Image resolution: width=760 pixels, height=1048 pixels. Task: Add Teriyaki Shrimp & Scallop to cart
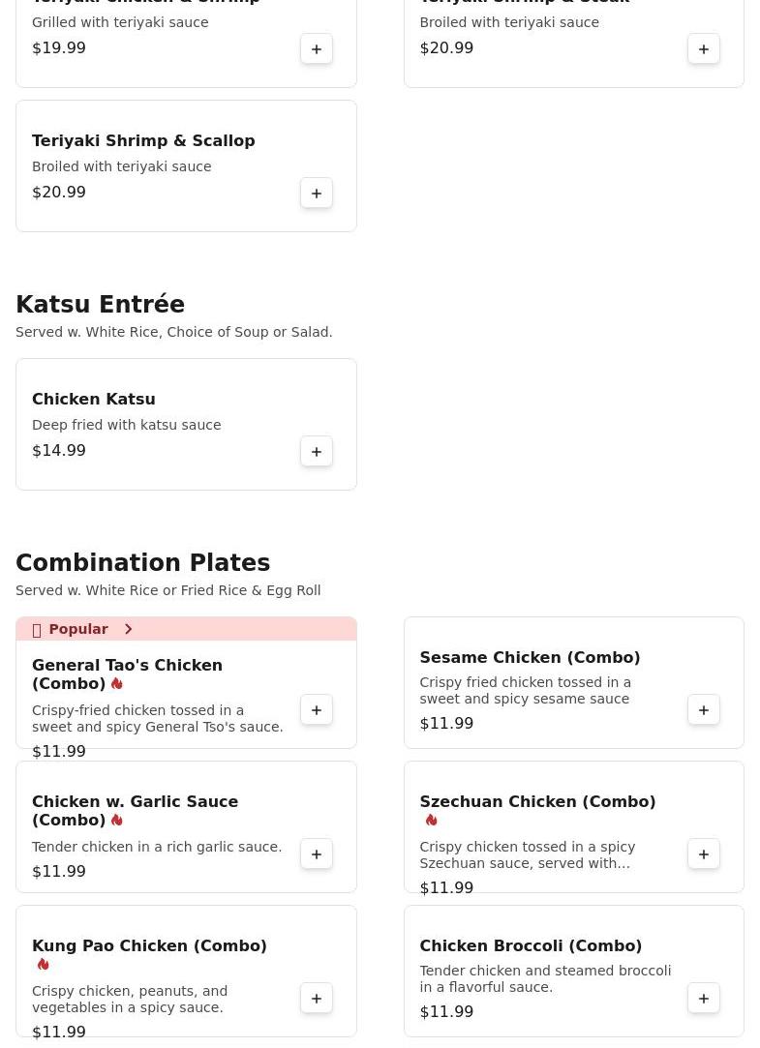317,193
